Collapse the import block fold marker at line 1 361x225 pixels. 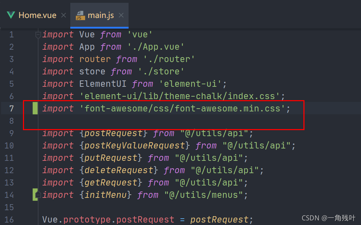click(x=38, y=35)
